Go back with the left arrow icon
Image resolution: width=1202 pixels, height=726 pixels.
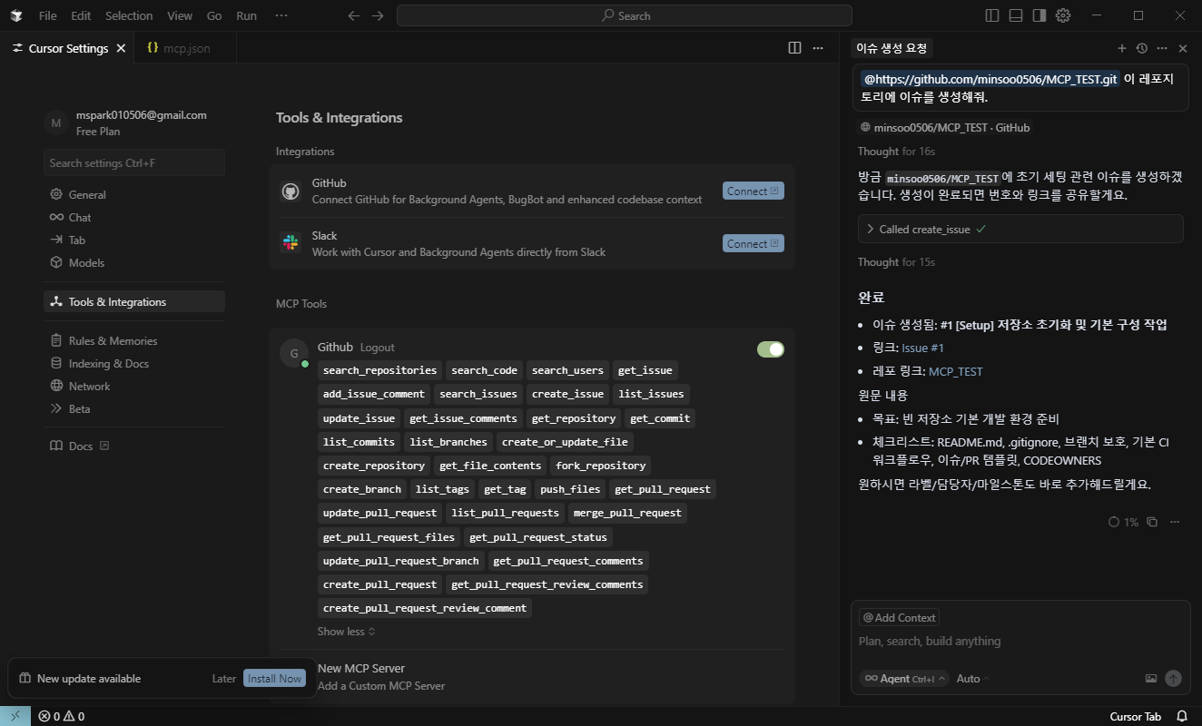[354, 15]
